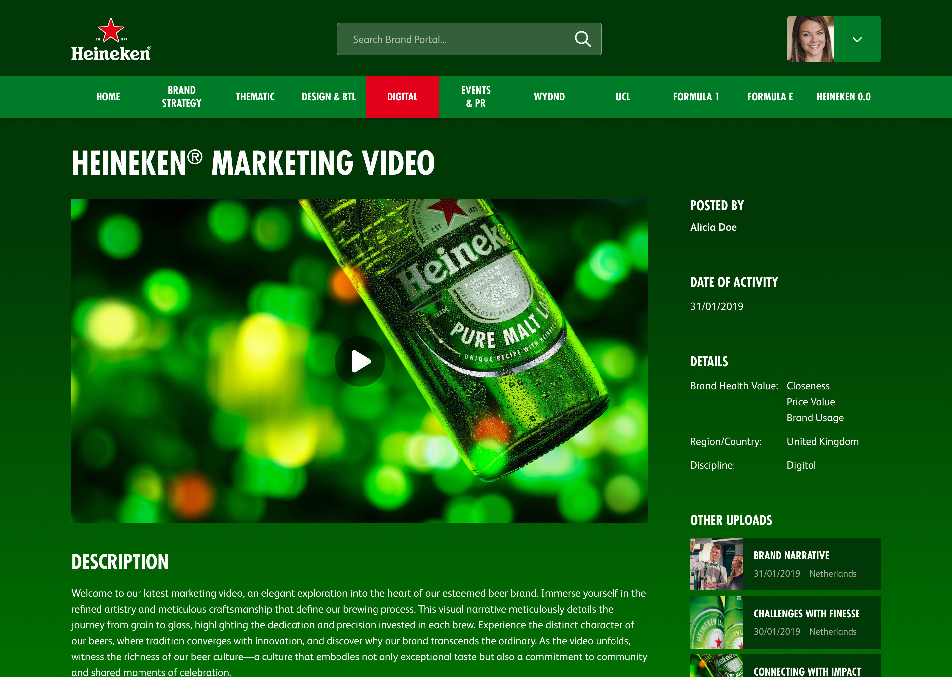Image resolution: width=952 pixels, height=677 pixels.
Task: Go to the FORMULA 1 section
Action: coord(695,97)
